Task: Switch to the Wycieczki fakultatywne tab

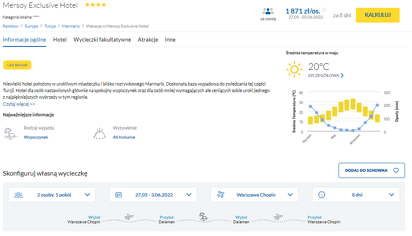Action: [102, 40]
